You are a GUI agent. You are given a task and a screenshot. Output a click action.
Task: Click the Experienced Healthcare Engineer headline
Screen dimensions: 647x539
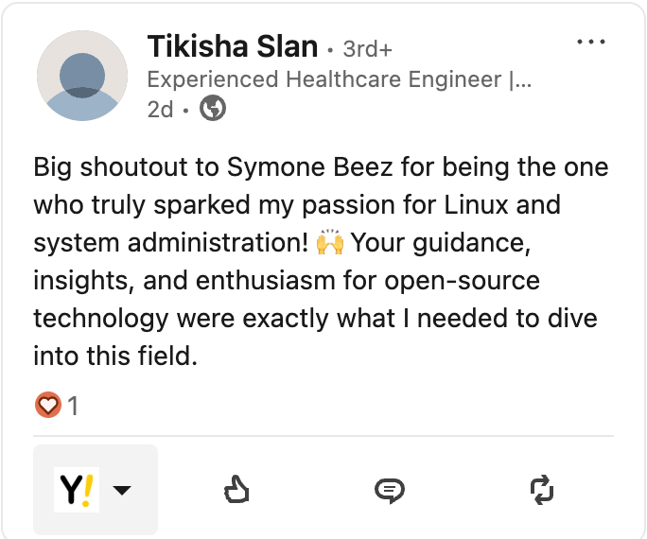(x=340, y=79)
